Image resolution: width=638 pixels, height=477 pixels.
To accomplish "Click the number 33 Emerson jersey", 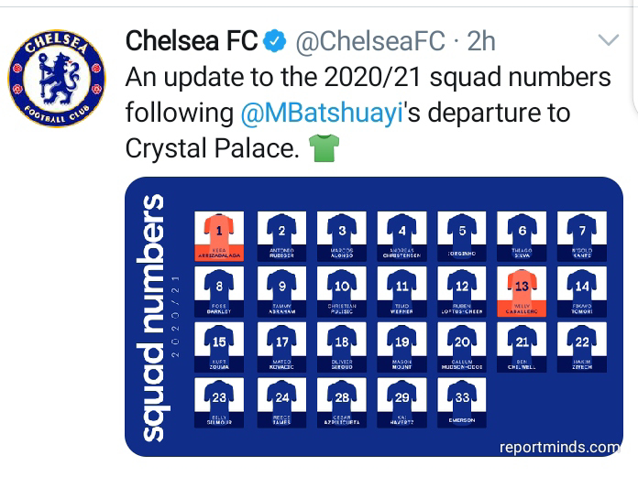I will [x=462, y=399].
